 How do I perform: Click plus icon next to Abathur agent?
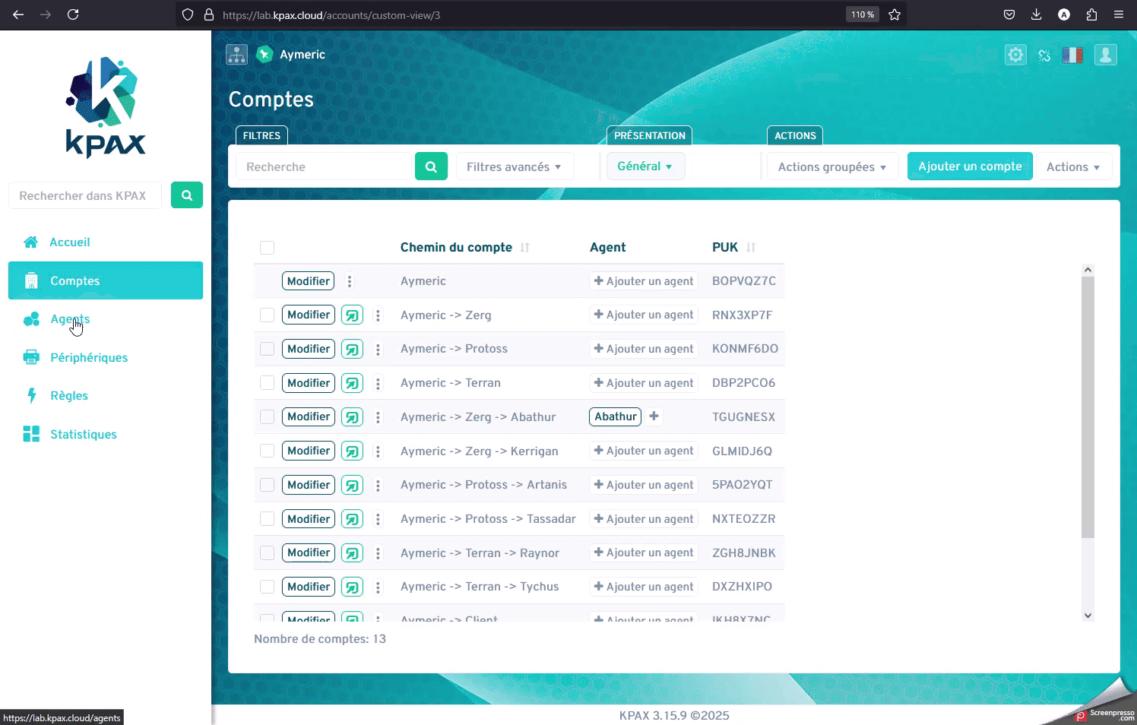[x=654, y=416]
